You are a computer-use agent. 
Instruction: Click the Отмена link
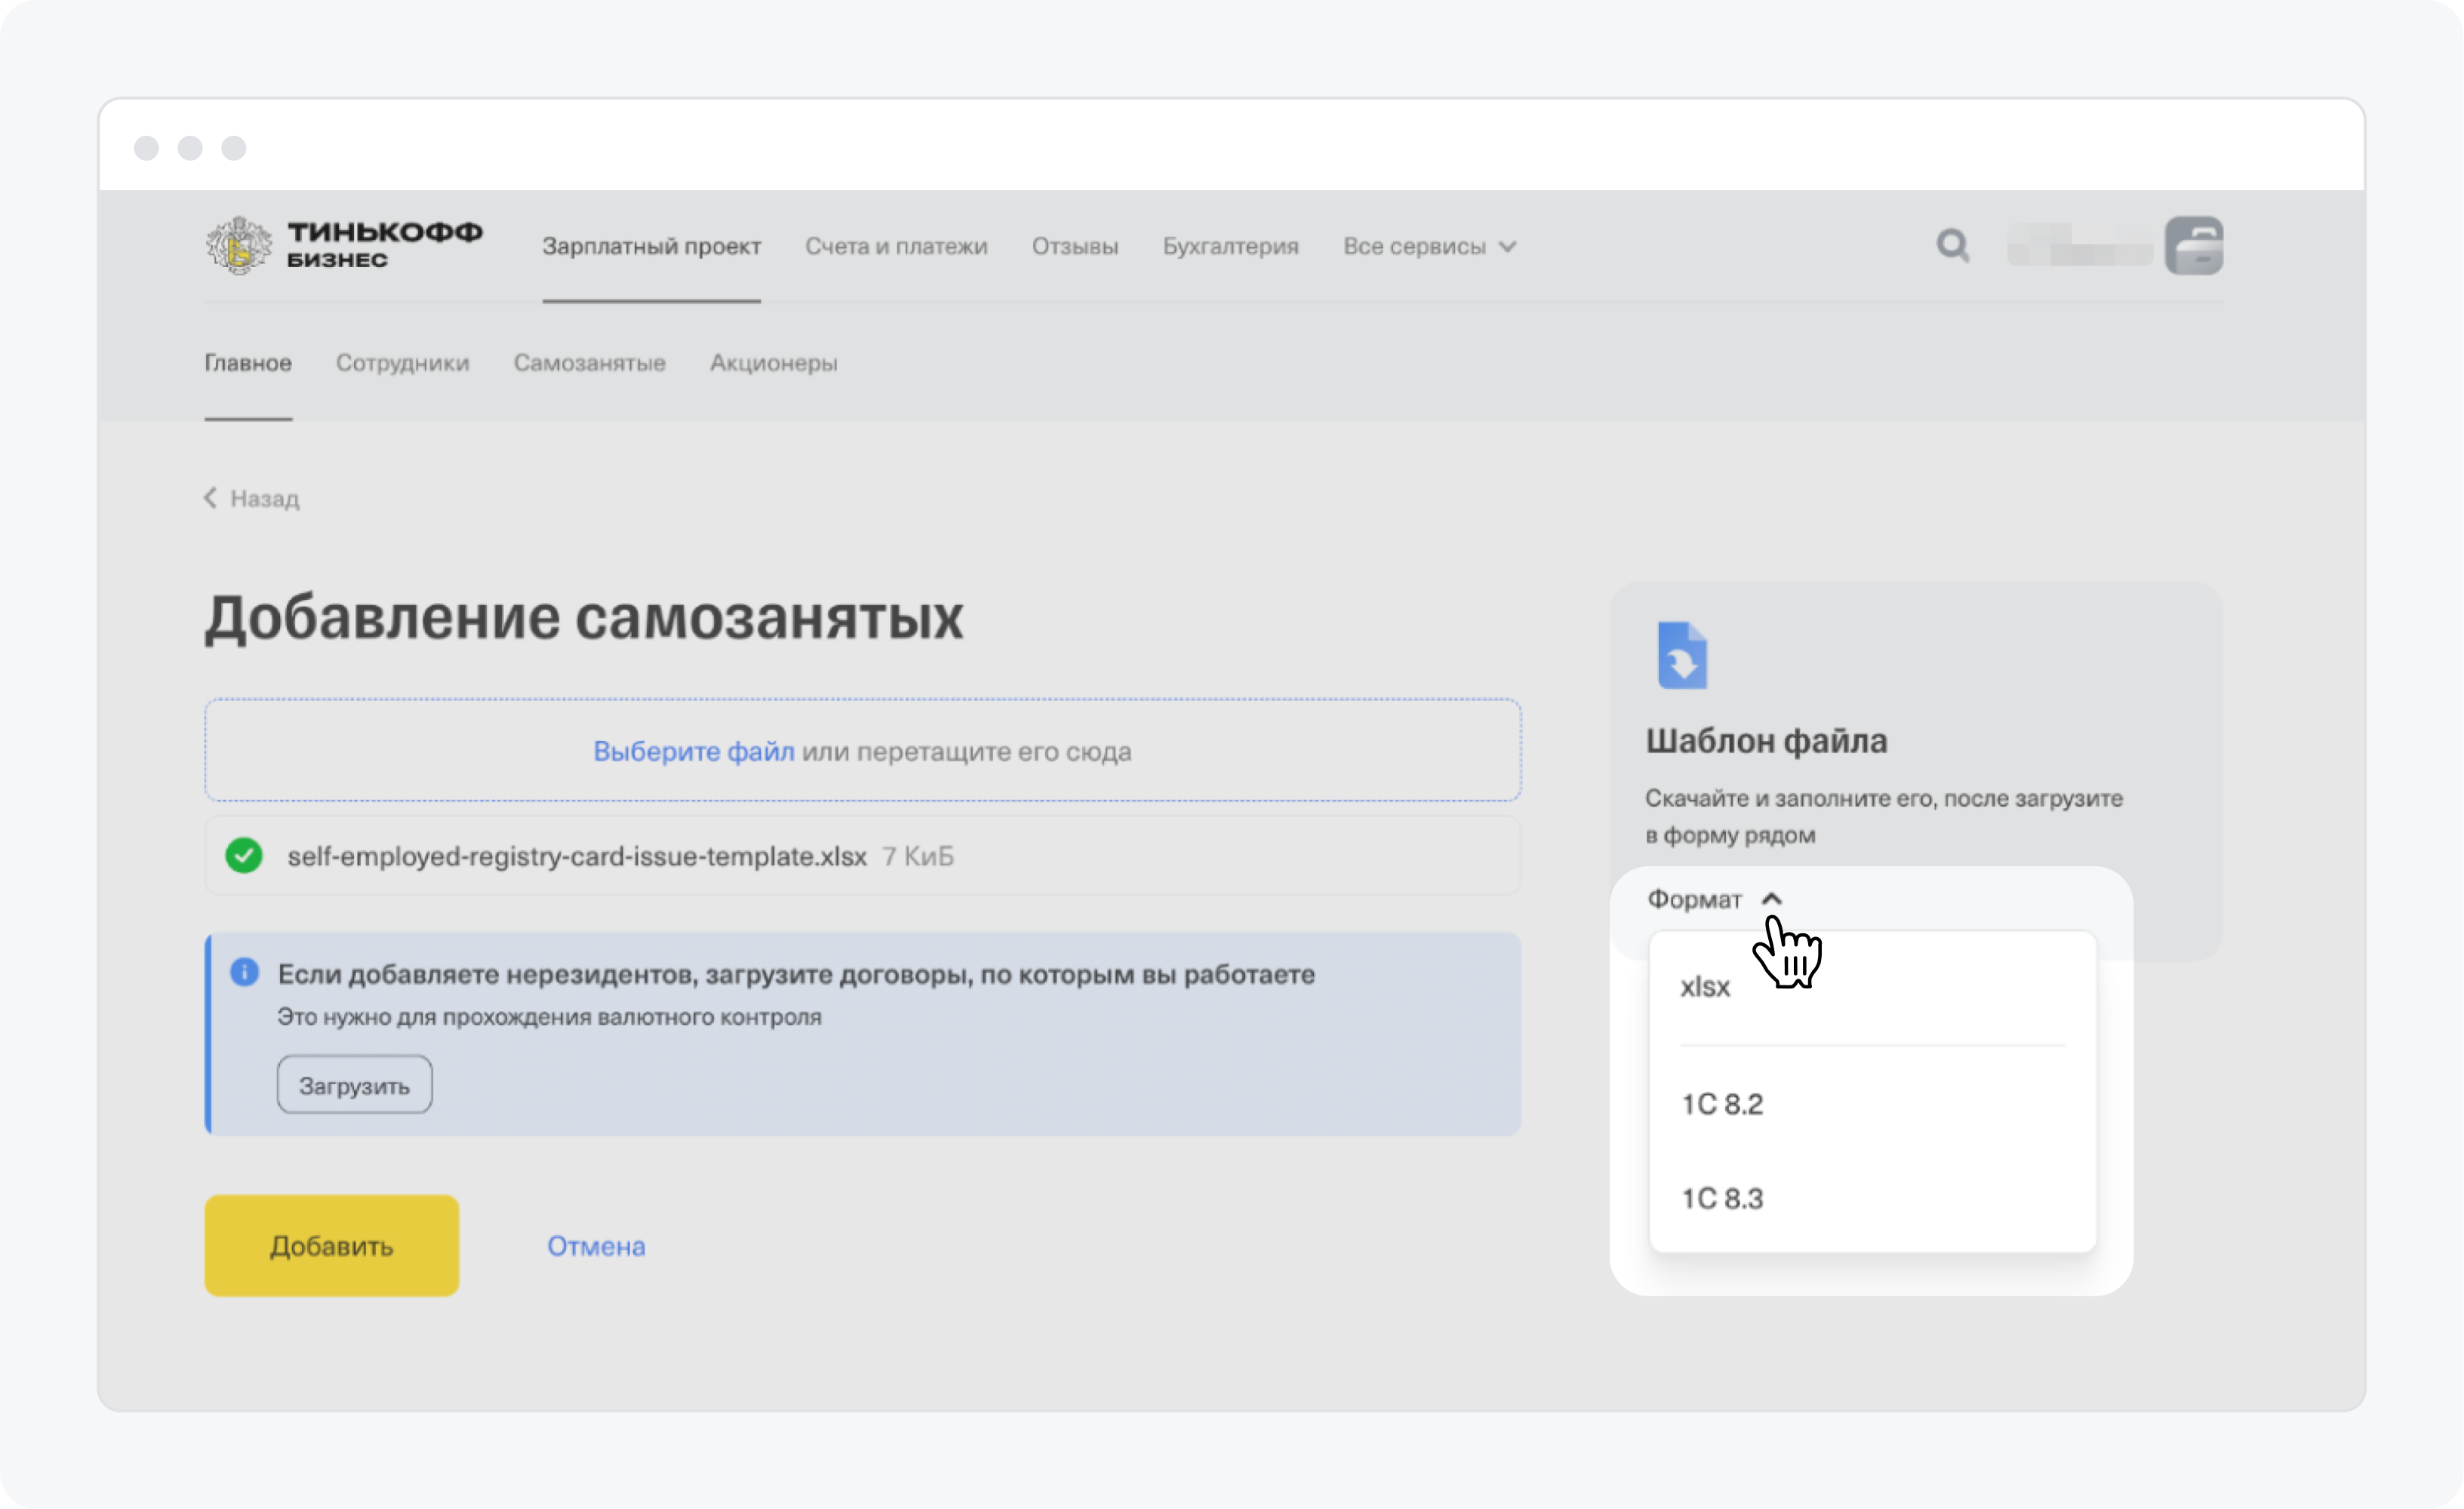596,1246
